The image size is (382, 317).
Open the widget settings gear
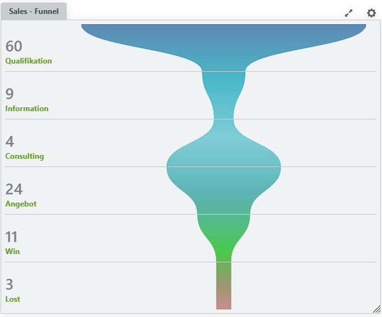[x=371, y=13]
